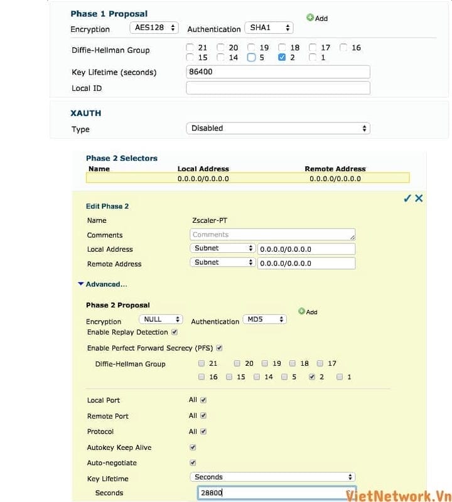The image size is (452, 502).
Task: Toggle Enable Replay Detection checkbox
Action: 175,332
